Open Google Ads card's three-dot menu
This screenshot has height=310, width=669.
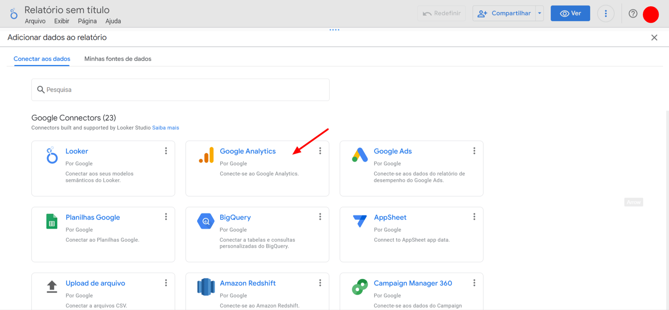tap(474, 151)
